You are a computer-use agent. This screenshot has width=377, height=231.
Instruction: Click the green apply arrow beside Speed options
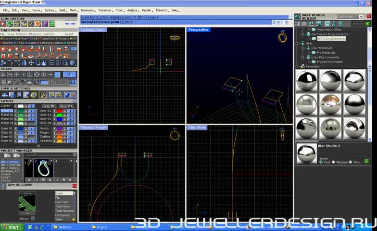(366, 161)
